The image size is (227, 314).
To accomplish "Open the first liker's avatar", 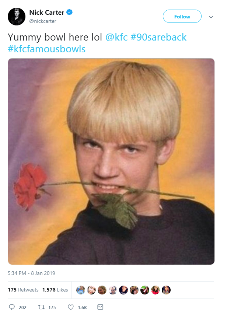I will coord(81,290).
